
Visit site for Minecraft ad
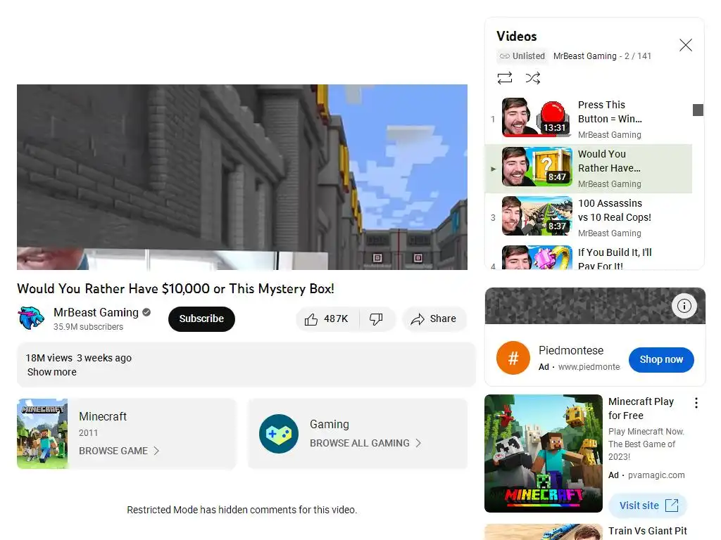click(x=648, y=506)
